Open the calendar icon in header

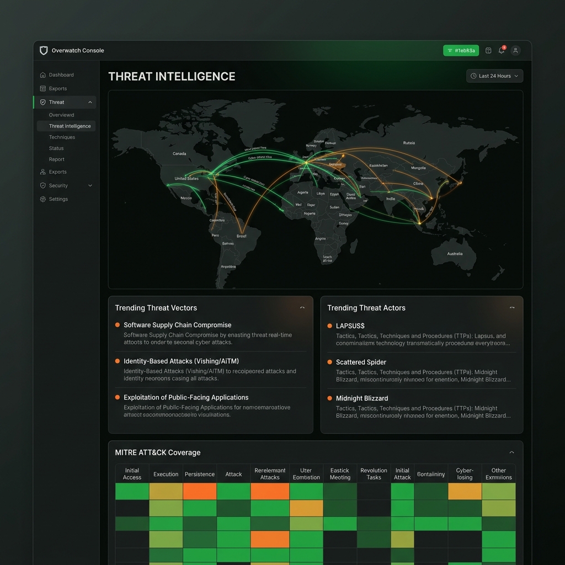tap(488, 50)
